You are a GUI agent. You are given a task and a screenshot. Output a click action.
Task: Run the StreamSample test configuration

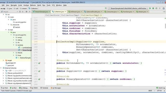(150, 8)
